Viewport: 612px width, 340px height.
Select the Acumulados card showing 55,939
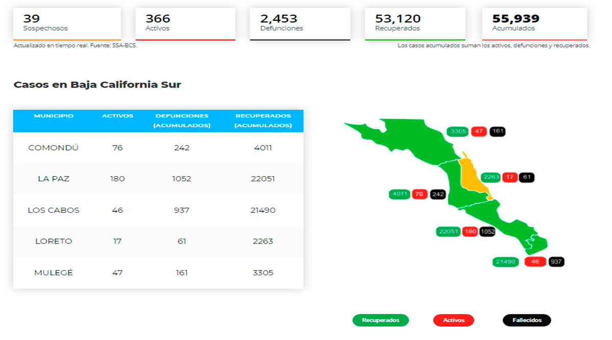[x=534, y=23]
